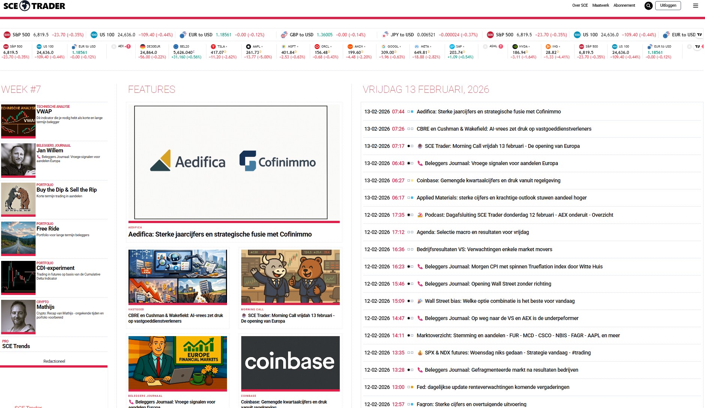Viewport: 705px width, 408px height.
Task: Open the coinbase logo article image
Action: pos(290,363)
